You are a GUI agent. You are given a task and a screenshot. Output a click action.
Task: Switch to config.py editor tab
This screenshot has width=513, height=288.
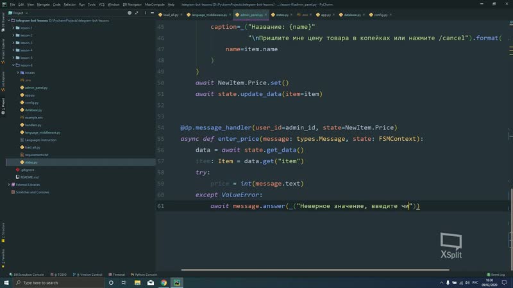coord(379,15)
